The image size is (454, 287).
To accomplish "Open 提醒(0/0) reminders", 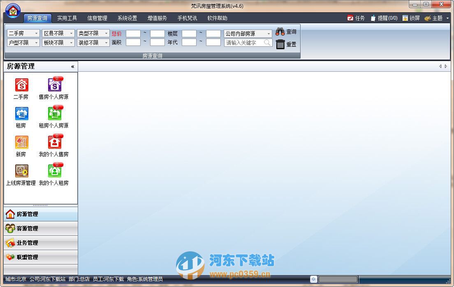I will [384, 18].
